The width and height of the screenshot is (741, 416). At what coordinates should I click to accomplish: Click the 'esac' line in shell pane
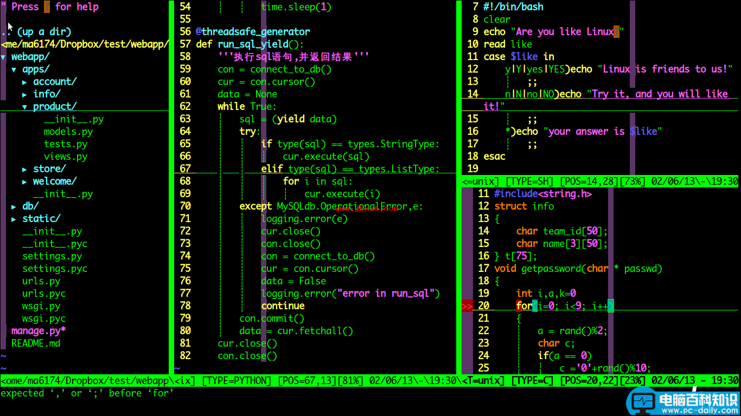click(494, 157)
